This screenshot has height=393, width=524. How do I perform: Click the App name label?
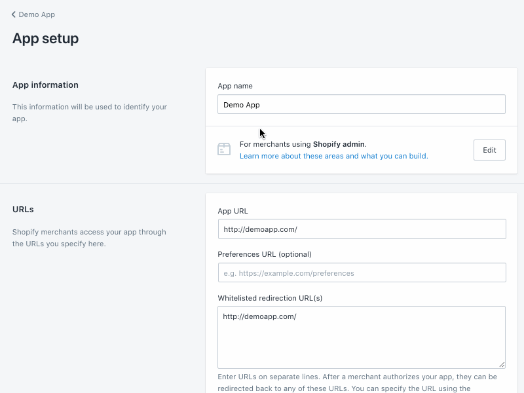pyautogui.click(x=235, y=86)
